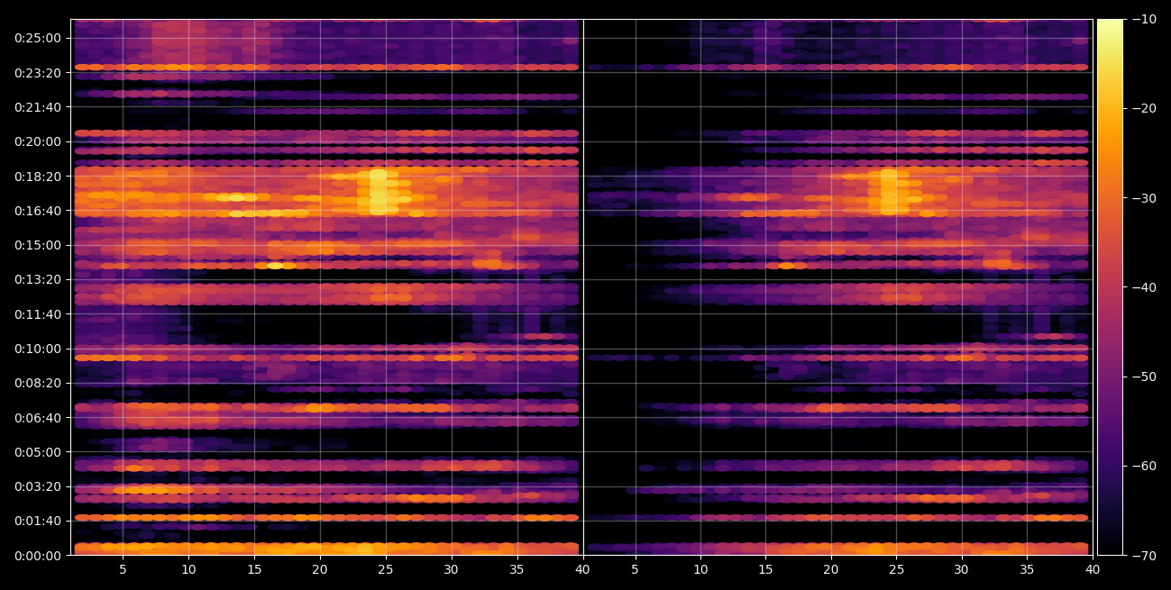The height and width of the screenshot is (590, 1171).
Task: Click the −70 colorbar tick label
Action: (x=1144, y=556)
